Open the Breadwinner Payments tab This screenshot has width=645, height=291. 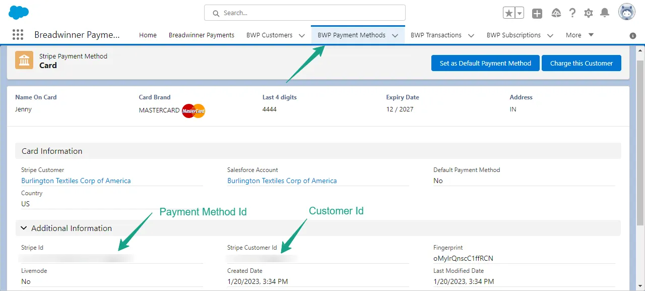point(202,35)
